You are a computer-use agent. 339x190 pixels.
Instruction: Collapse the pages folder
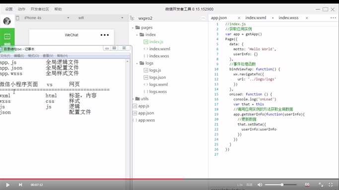[x=133, y=28]
